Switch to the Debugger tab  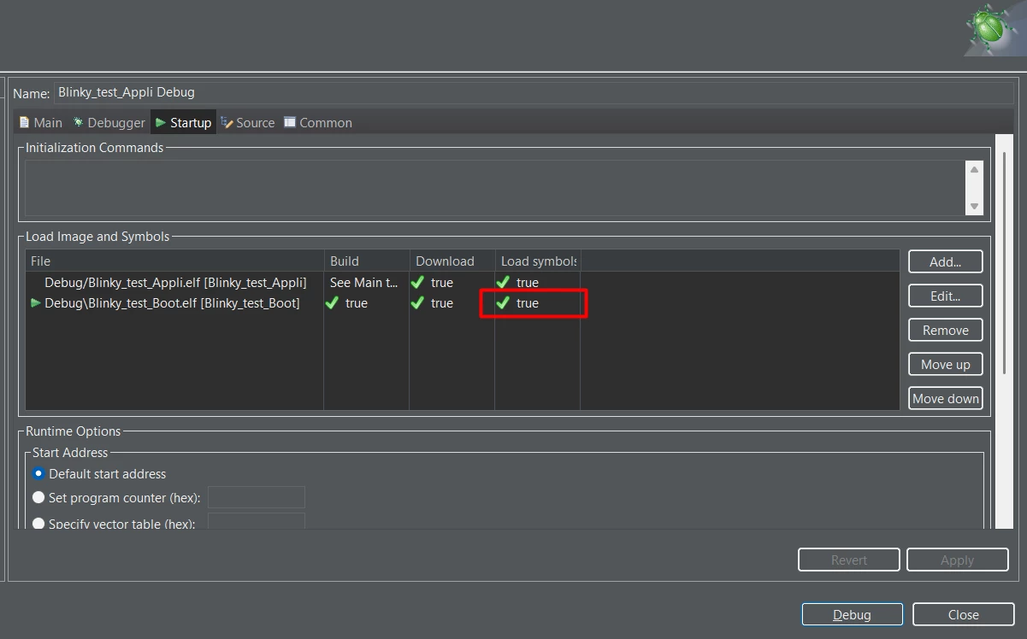point(109,122)
